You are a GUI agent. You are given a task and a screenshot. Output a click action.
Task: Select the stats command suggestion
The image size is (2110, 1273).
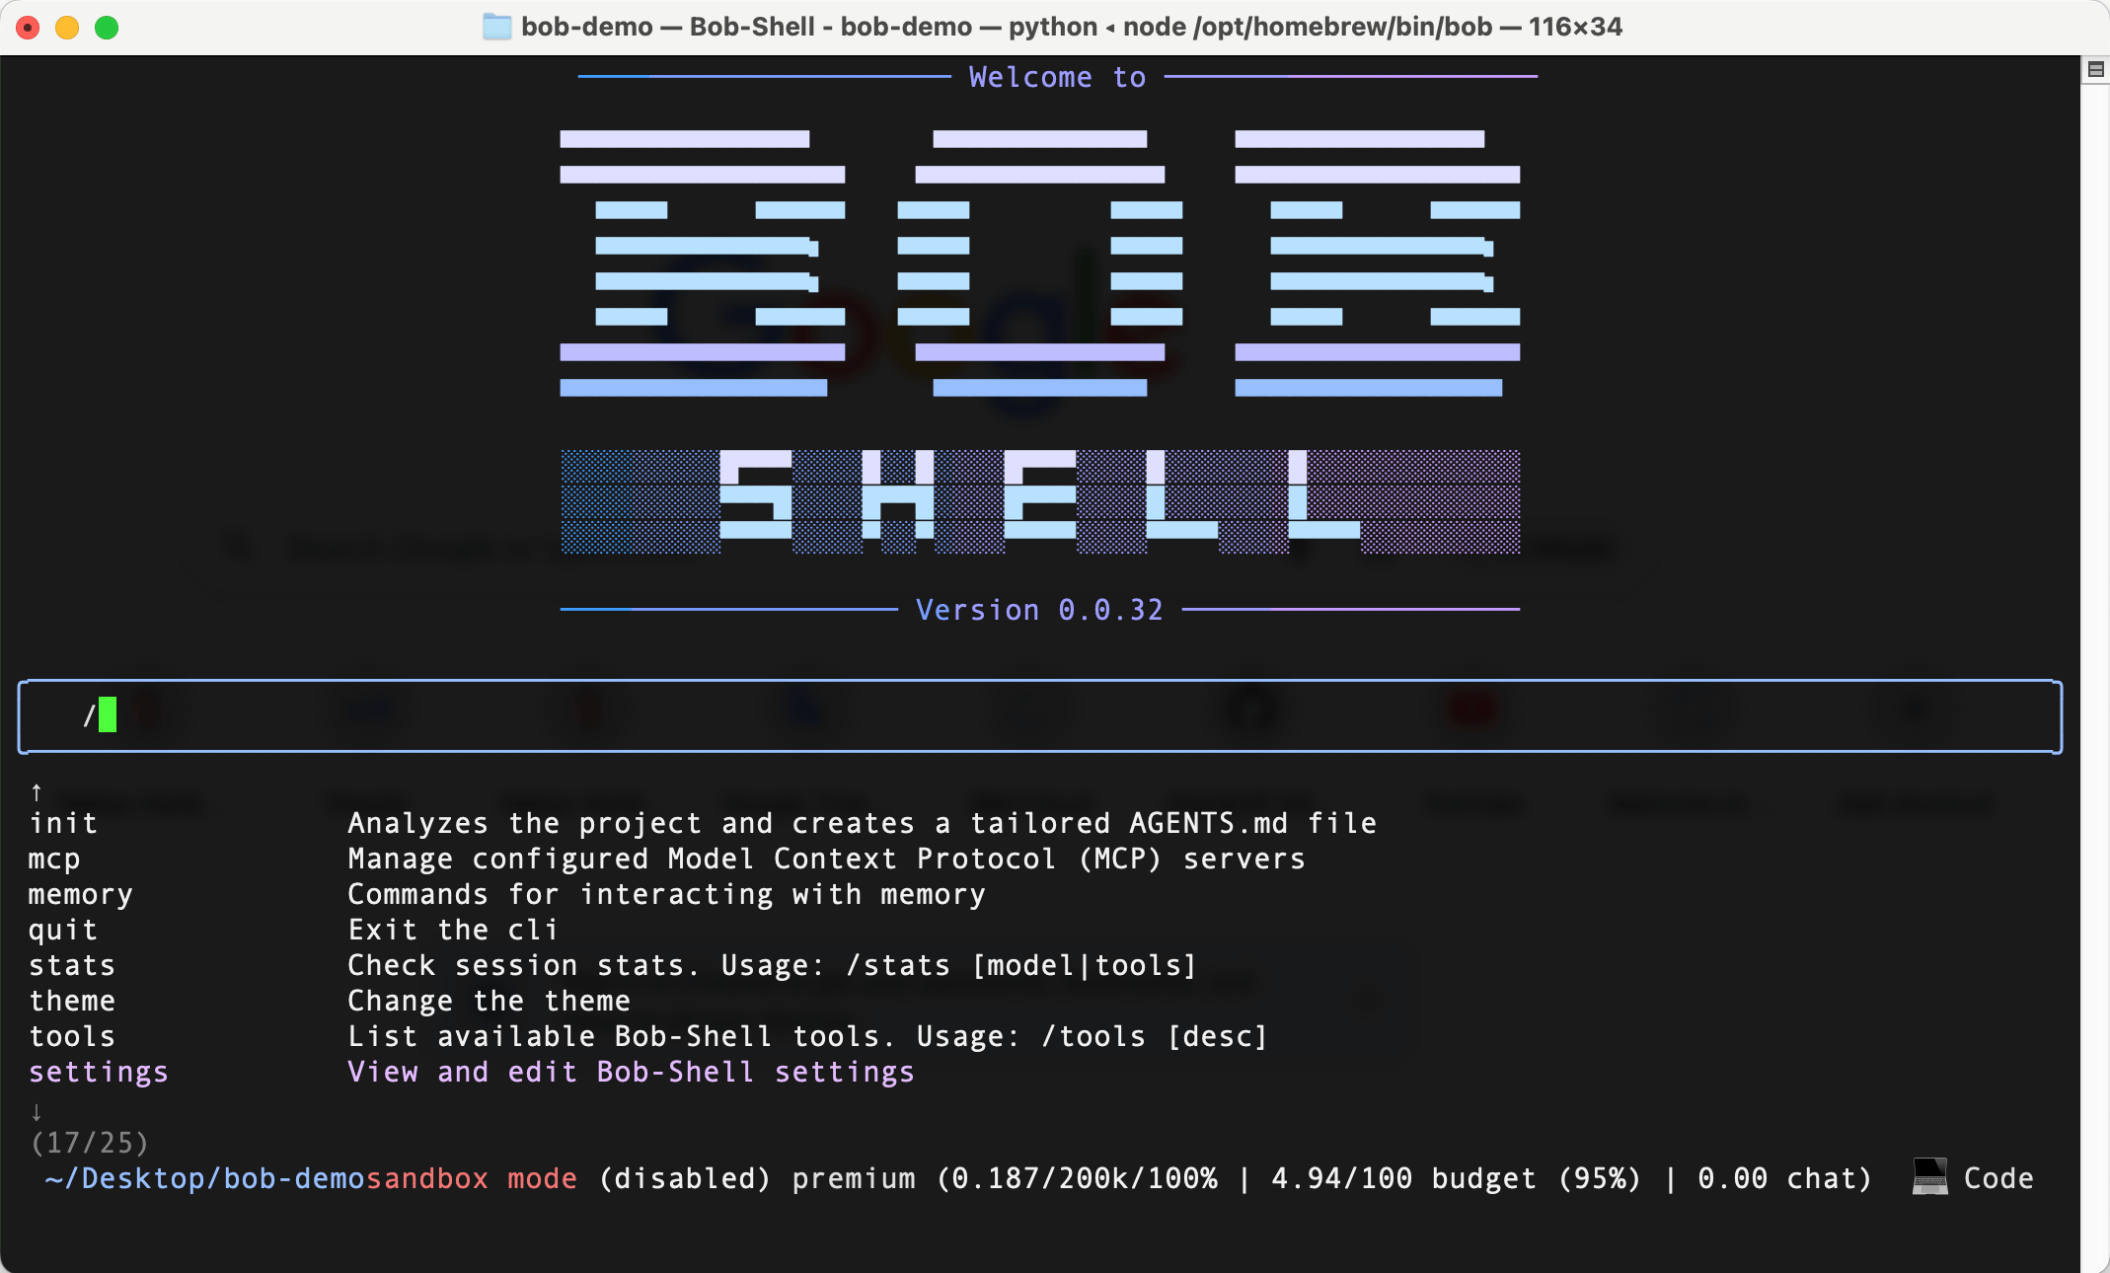72,965
